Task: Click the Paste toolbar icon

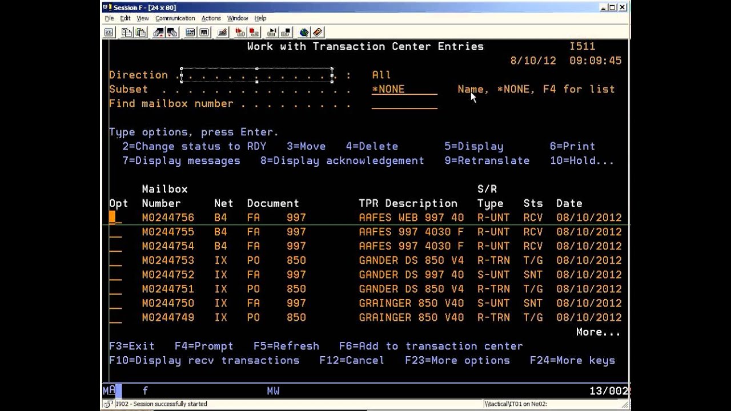Action: (140, 33)
